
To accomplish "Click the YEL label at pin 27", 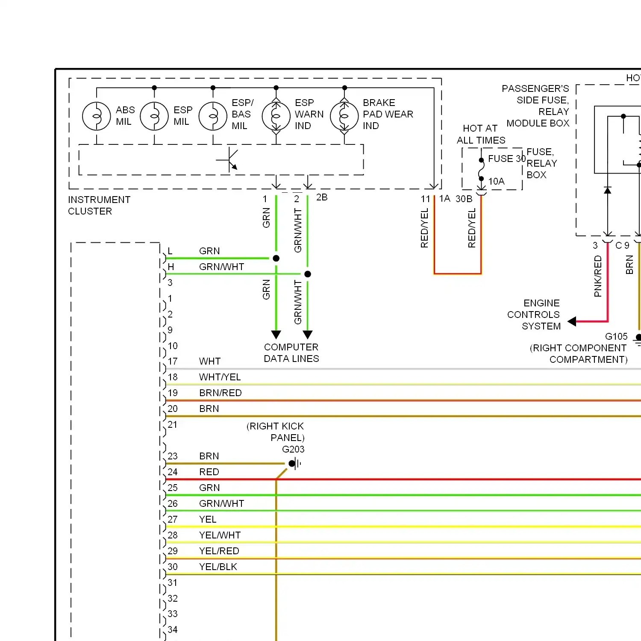I will [208, 520].
